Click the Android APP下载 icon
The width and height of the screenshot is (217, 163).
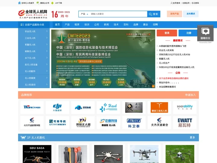pos(52,3)
